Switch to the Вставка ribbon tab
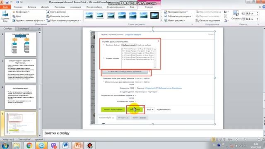Image resolution: width=265 pixels, height=149 pixels. tap(32, 7)
